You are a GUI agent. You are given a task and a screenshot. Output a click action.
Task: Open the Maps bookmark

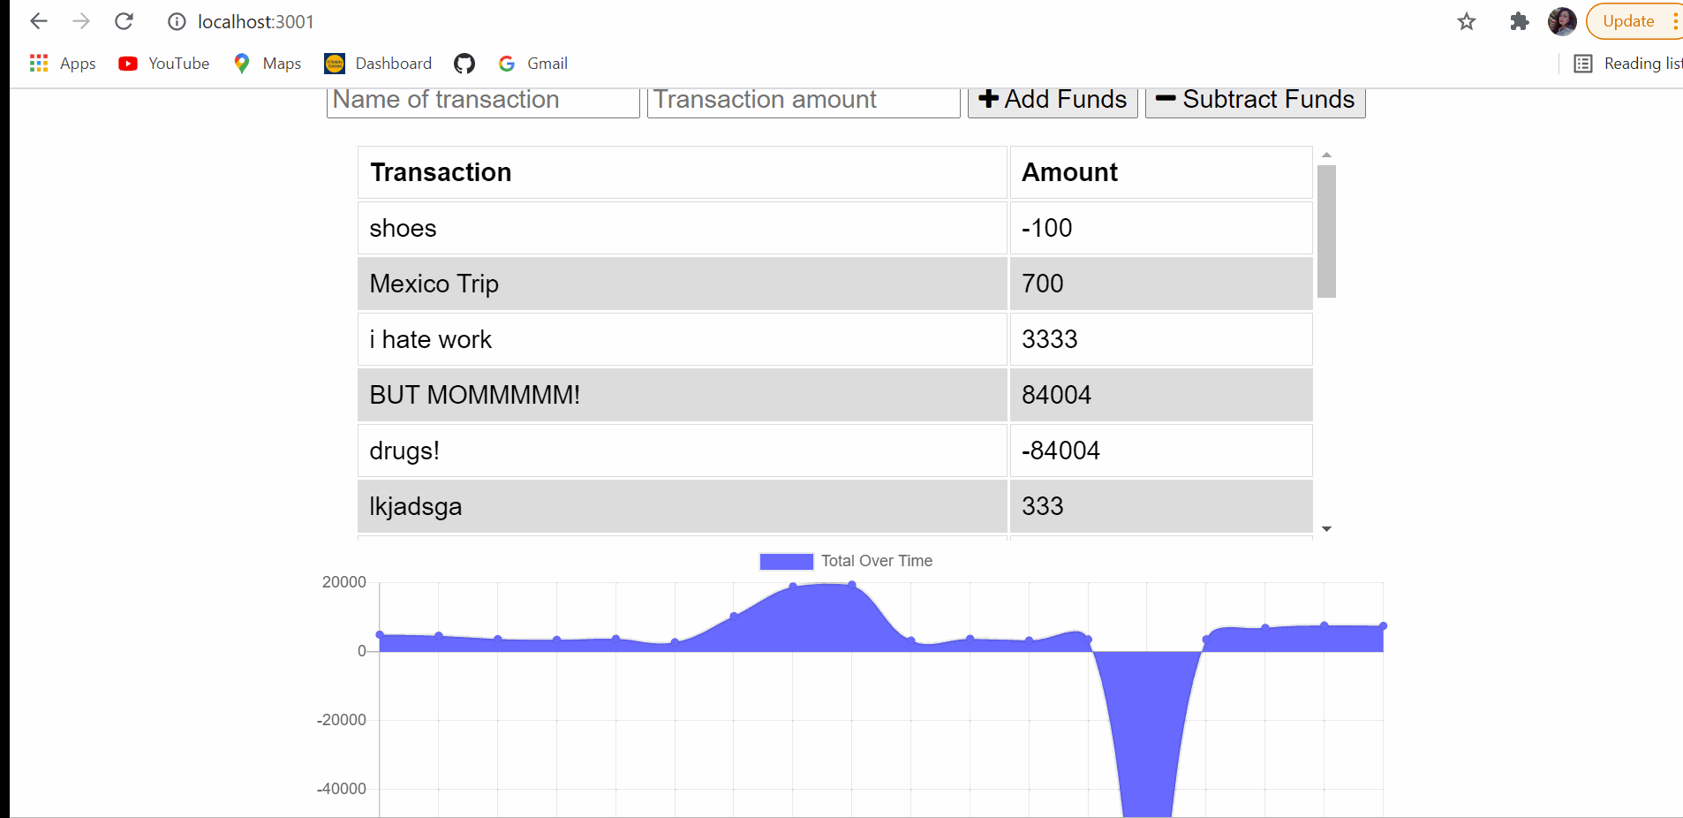tap(267, 64)
